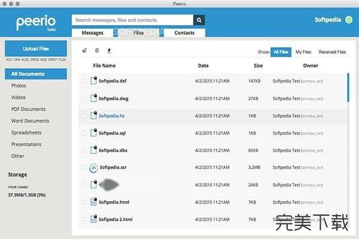Show Received Files filter
The width and height of the screenshot is (359, 239).
(332, 52)
